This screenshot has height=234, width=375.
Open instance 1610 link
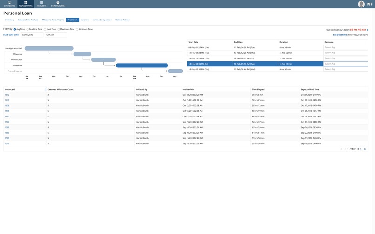point(7,100)
